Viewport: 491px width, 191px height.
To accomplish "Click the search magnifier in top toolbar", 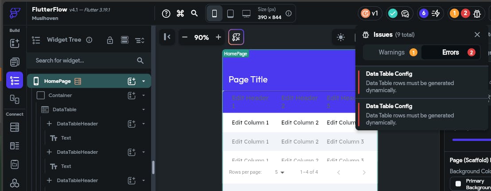I will (x=194, y=13).
